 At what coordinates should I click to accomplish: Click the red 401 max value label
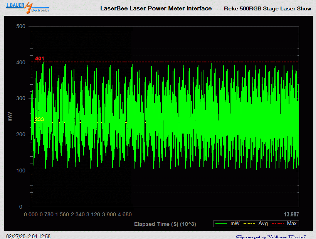coord(40,59)
